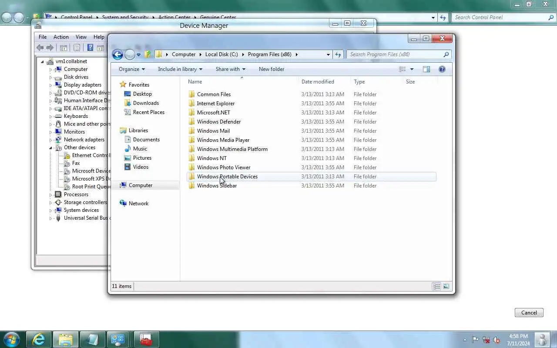Viewport: 557px width, 348px height.
Task: Select the Internet Explorer folder icon
Action: pos(192,104)
